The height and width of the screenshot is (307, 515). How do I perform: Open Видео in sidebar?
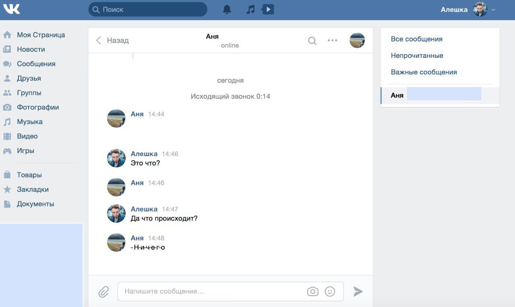click(x=27, y=136)
